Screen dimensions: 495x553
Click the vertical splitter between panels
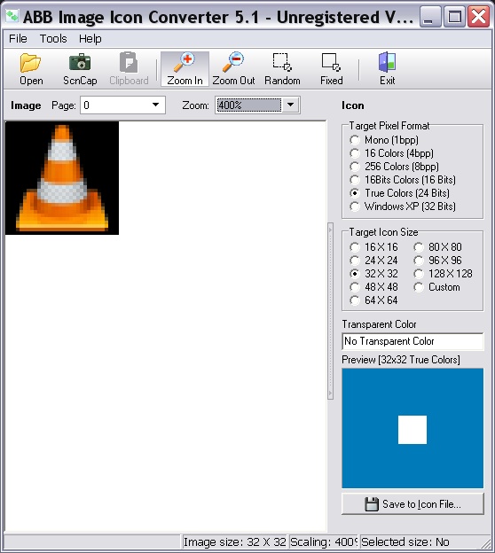(331, 311)
